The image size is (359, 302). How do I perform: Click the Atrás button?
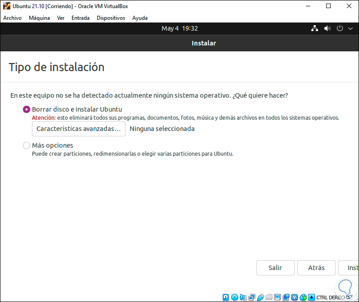[316, 268]
